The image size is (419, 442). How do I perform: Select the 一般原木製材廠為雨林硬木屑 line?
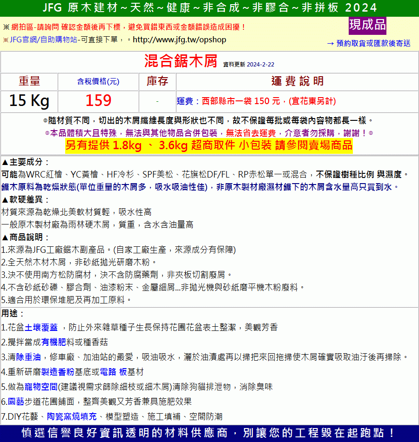point(97,224)
